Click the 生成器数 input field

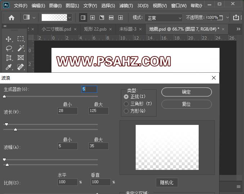coord(89,89)
